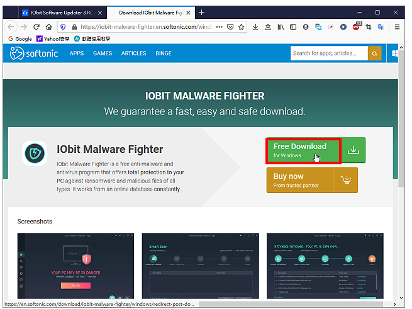Close the Download IObit Malware tab

[x=188, y=13]
